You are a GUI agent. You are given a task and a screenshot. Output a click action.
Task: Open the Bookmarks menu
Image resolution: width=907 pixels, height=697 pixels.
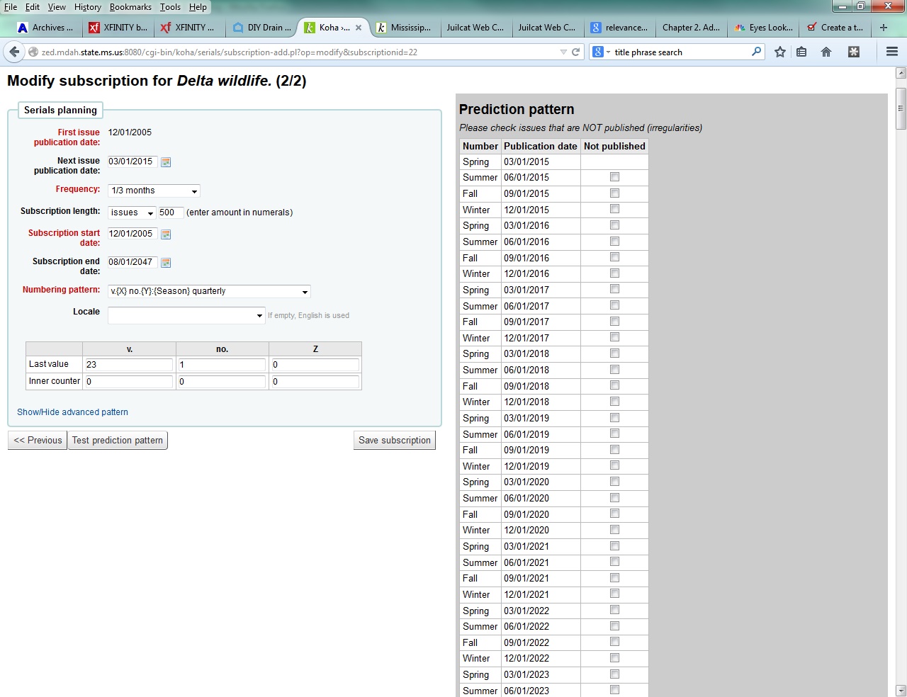click(130, 7)
